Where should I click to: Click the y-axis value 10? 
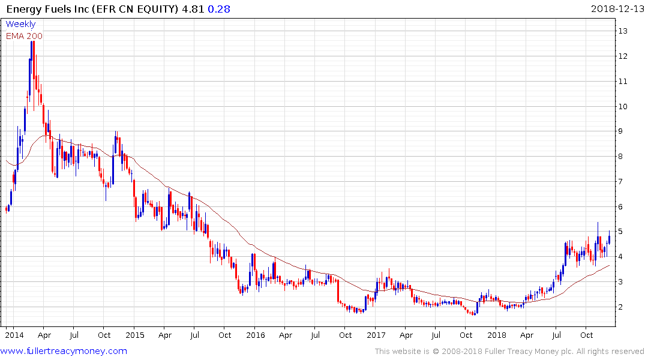coord(623,106)
